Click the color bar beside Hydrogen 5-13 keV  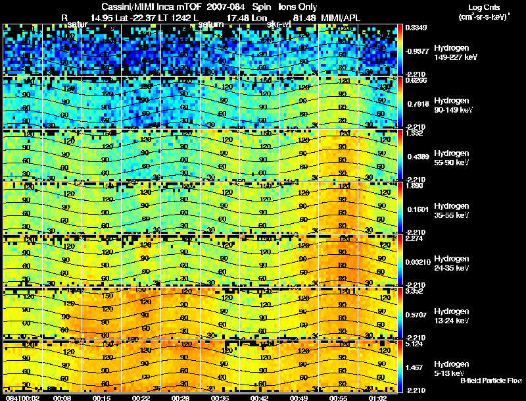click(x=400, y=367)
